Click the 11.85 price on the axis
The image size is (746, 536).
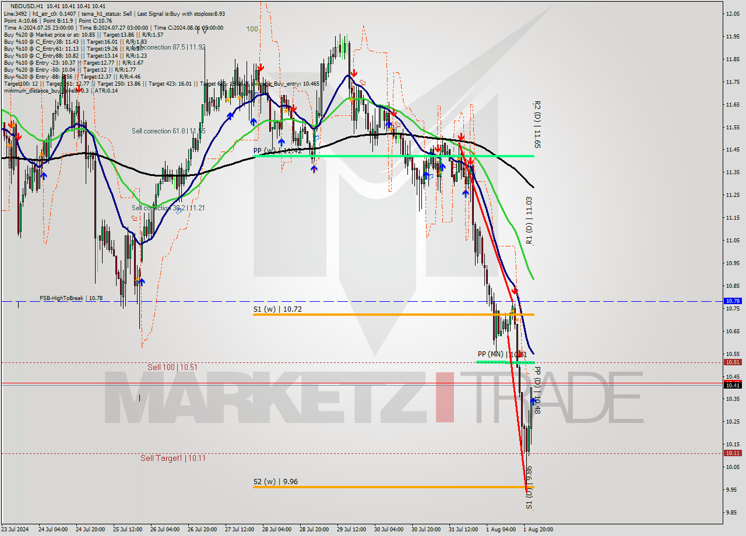click(734, 59)
